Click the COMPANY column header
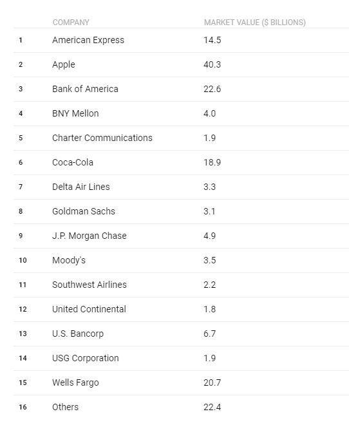 coord(71,23)
